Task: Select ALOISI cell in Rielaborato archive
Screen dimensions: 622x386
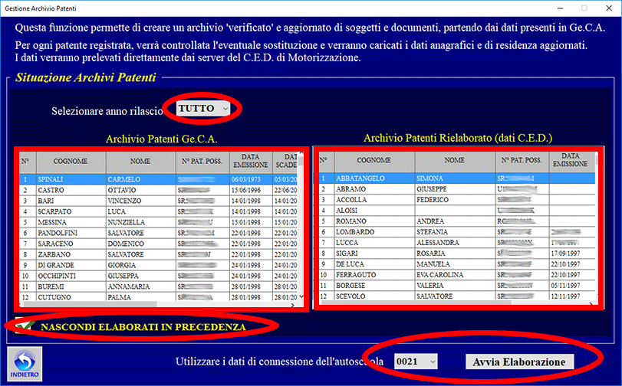Action: point(374,211)
